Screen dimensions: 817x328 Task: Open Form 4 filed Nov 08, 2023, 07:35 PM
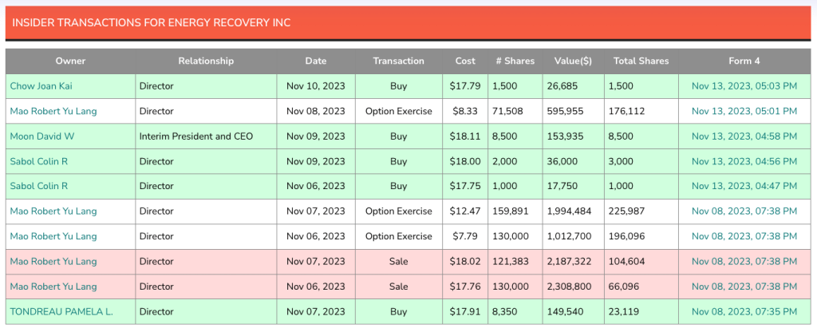(x=744, y=311)
